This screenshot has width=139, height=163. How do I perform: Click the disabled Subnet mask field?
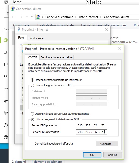pos(91,98)
